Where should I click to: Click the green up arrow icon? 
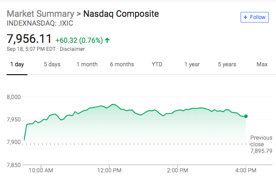[x=107, y=40]
